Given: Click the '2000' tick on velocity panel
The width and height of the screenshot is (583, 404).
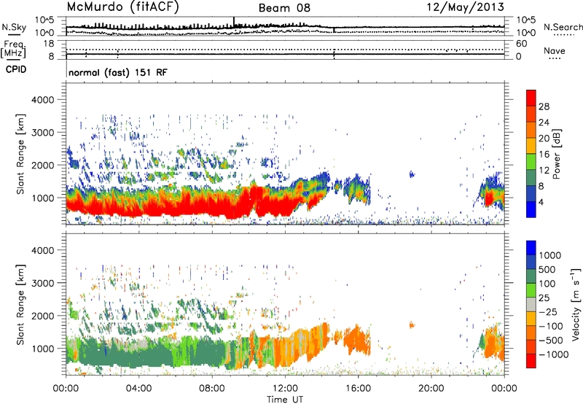Looking at the screenshot, I should tap(42, 316).
